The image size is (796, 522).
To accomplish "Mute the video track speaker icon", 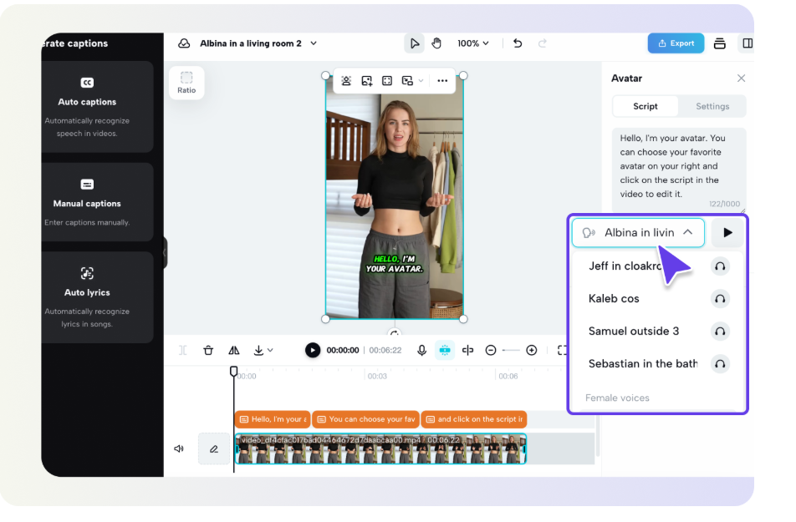I will point(179,449).
